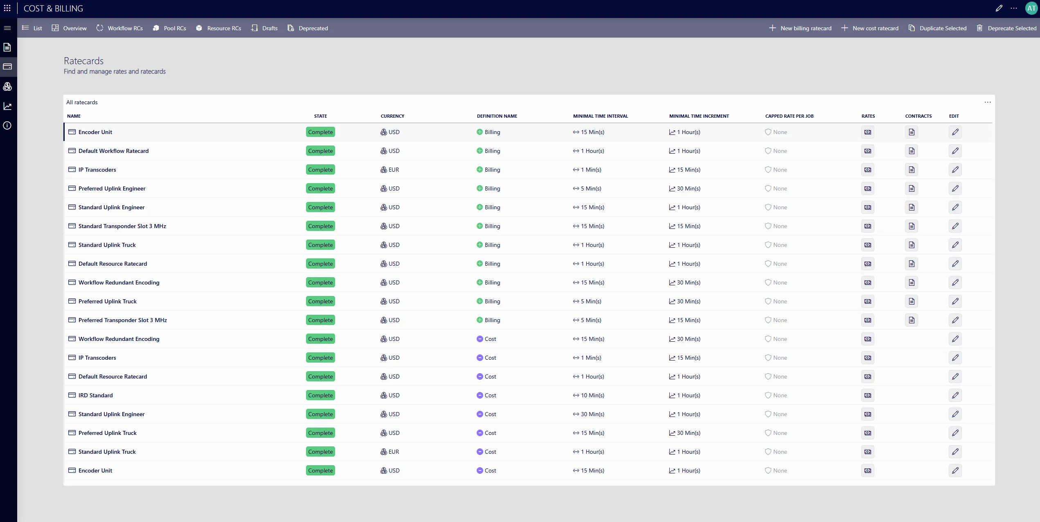1040x522 pixels.
Task: Open the Workflow RCs tab
Action: click(x=119, y=28)
